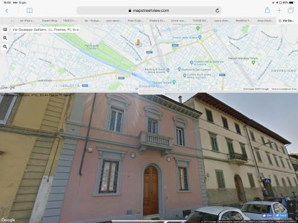Image resolution: width=298 pixels, height=223 pixels.
Task: Click the Facebook Like button
Action: (267, 215)
